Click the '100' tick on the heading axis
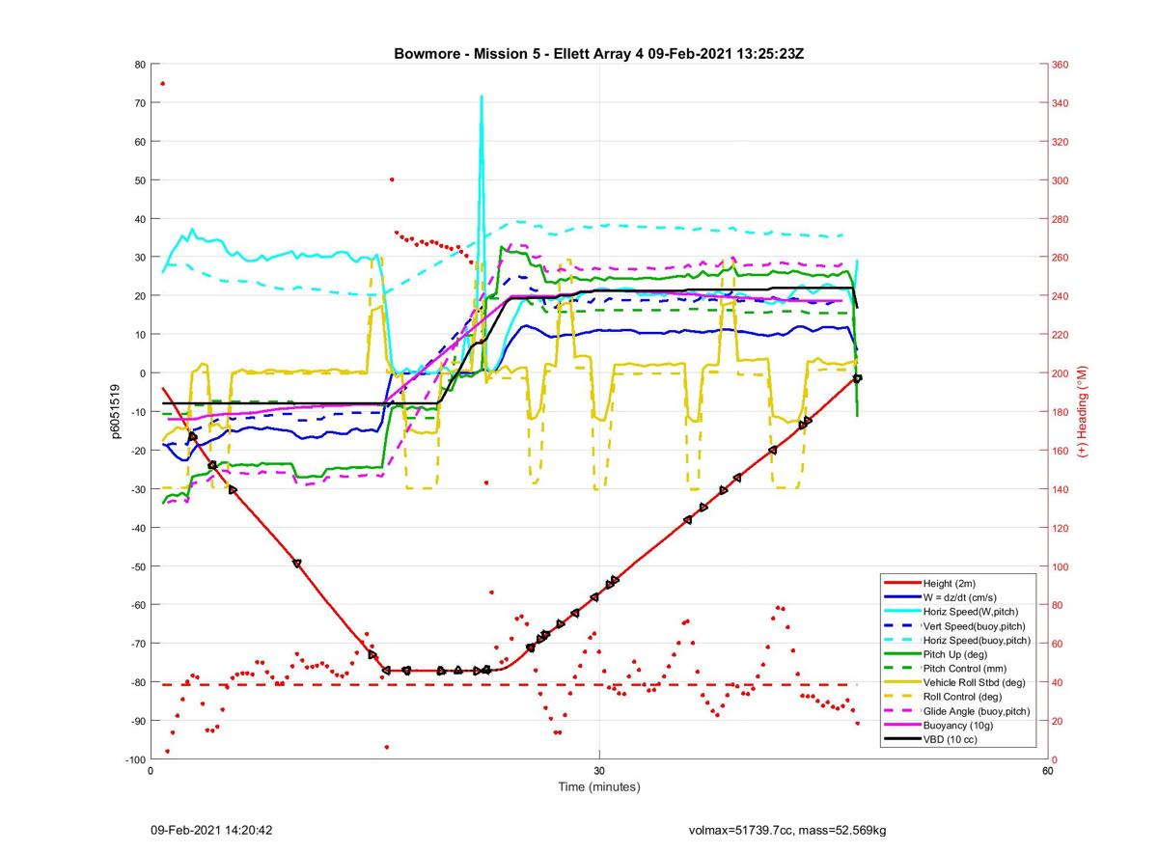 1061,566
